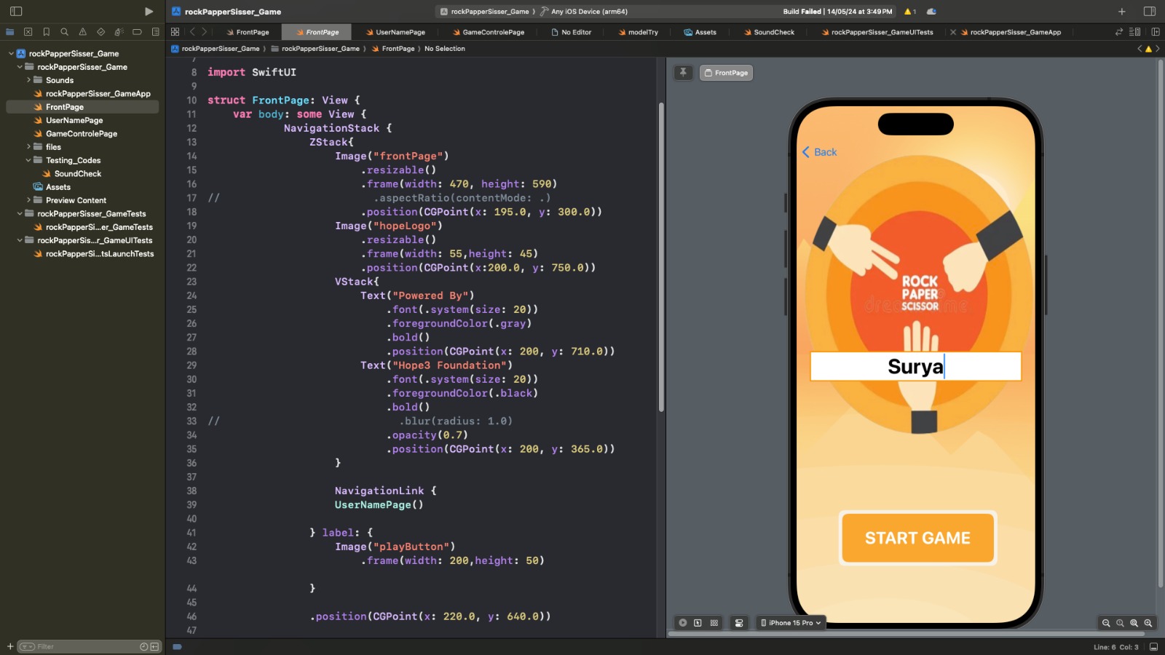Click the horizontal preview canvas scrollbar
Image resolution: width=1165 pixels, height=655 pixels.
click(x=910, y=634)
